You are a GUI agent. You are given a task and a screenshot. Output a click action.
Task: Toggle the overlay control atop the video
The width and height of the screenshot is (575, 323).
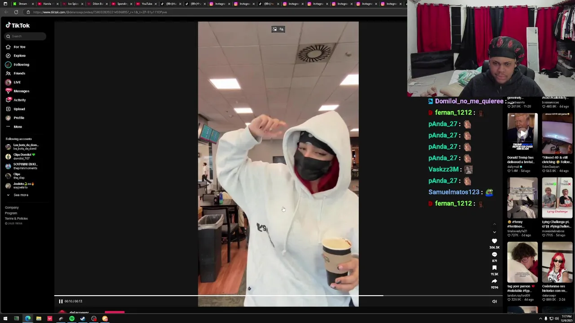click(278, 29)
